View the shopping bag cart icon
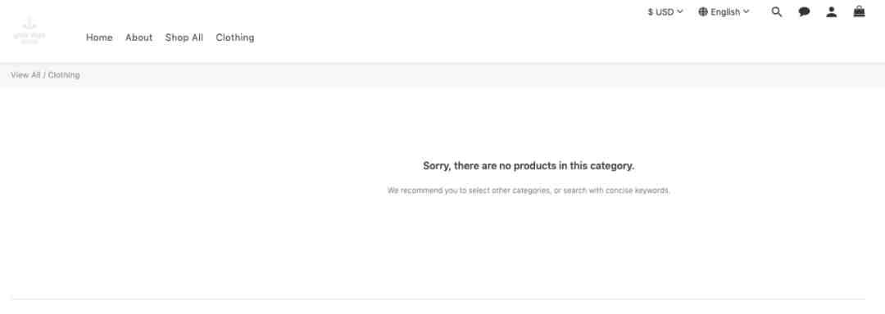This screenshot has width=885, height=314. (x=859, y=11)
